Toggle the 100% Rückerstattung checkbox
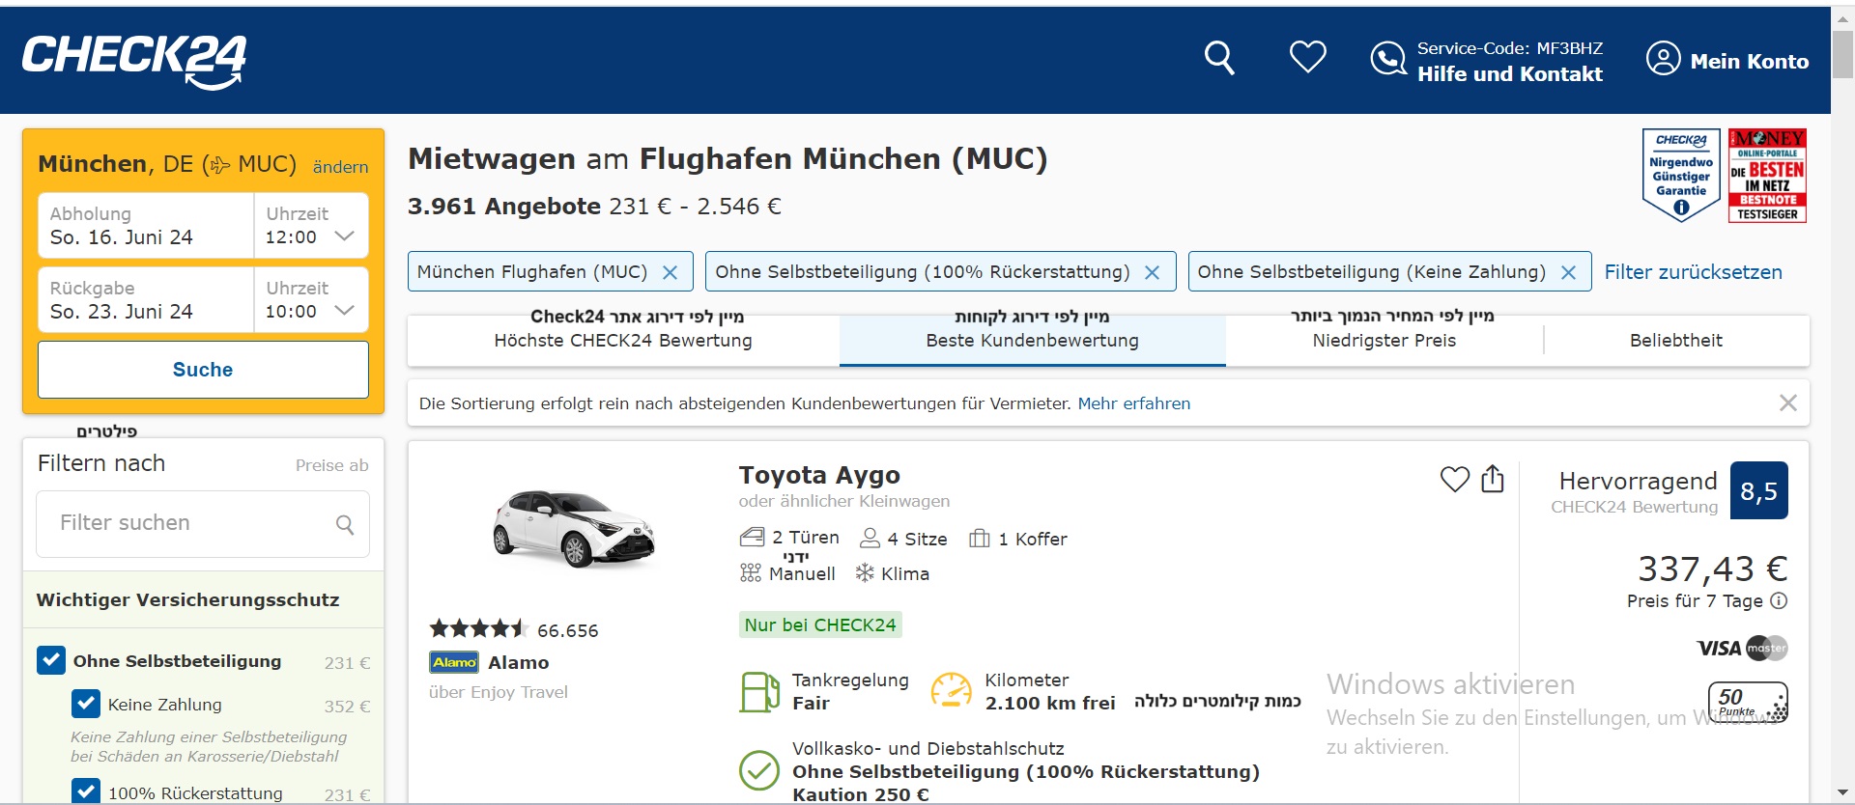This screenshot has height=805, width=1855. (x=86, y=791)
